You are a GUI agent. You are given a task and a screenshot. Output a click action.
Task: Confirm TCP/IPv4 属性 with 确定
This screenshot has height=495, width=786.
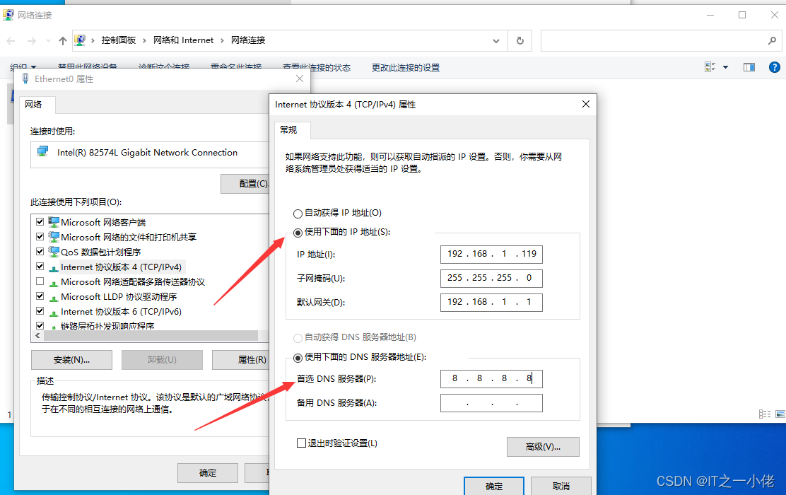click(x=494, y=486)
